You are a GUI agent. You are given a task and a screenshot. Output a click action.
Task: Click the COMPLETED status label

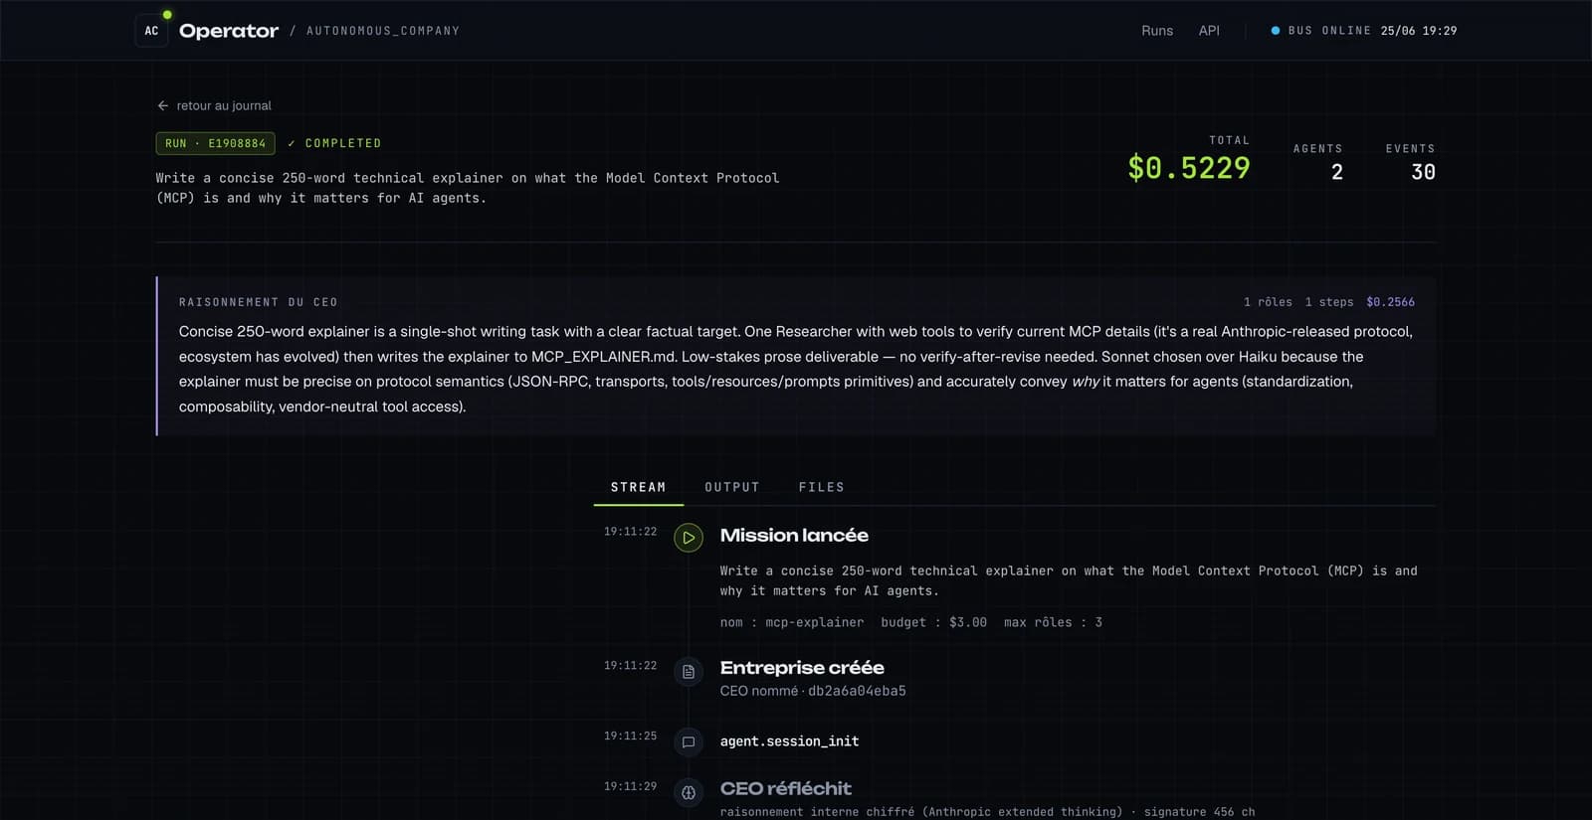334,143
